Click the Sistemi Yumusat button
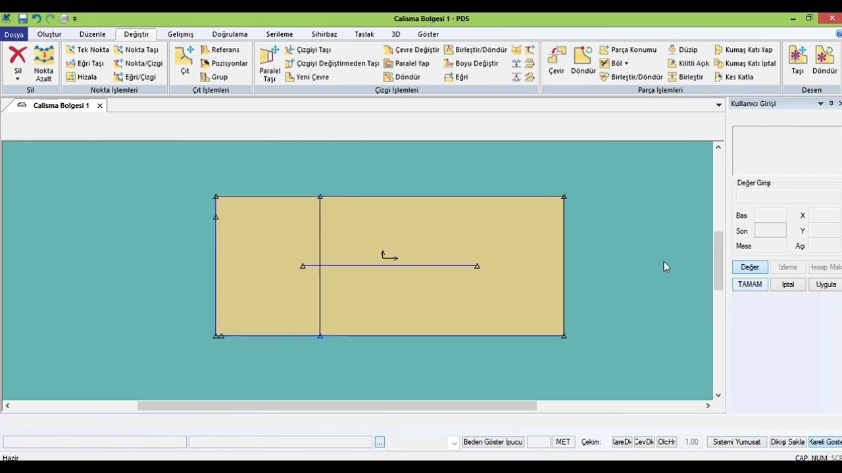The image size is (842, 473). (x=737, y=442)
